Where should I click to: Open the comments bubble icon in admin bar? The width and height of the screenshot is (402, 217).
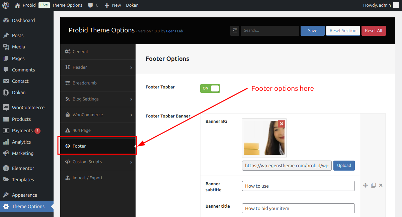91,5
